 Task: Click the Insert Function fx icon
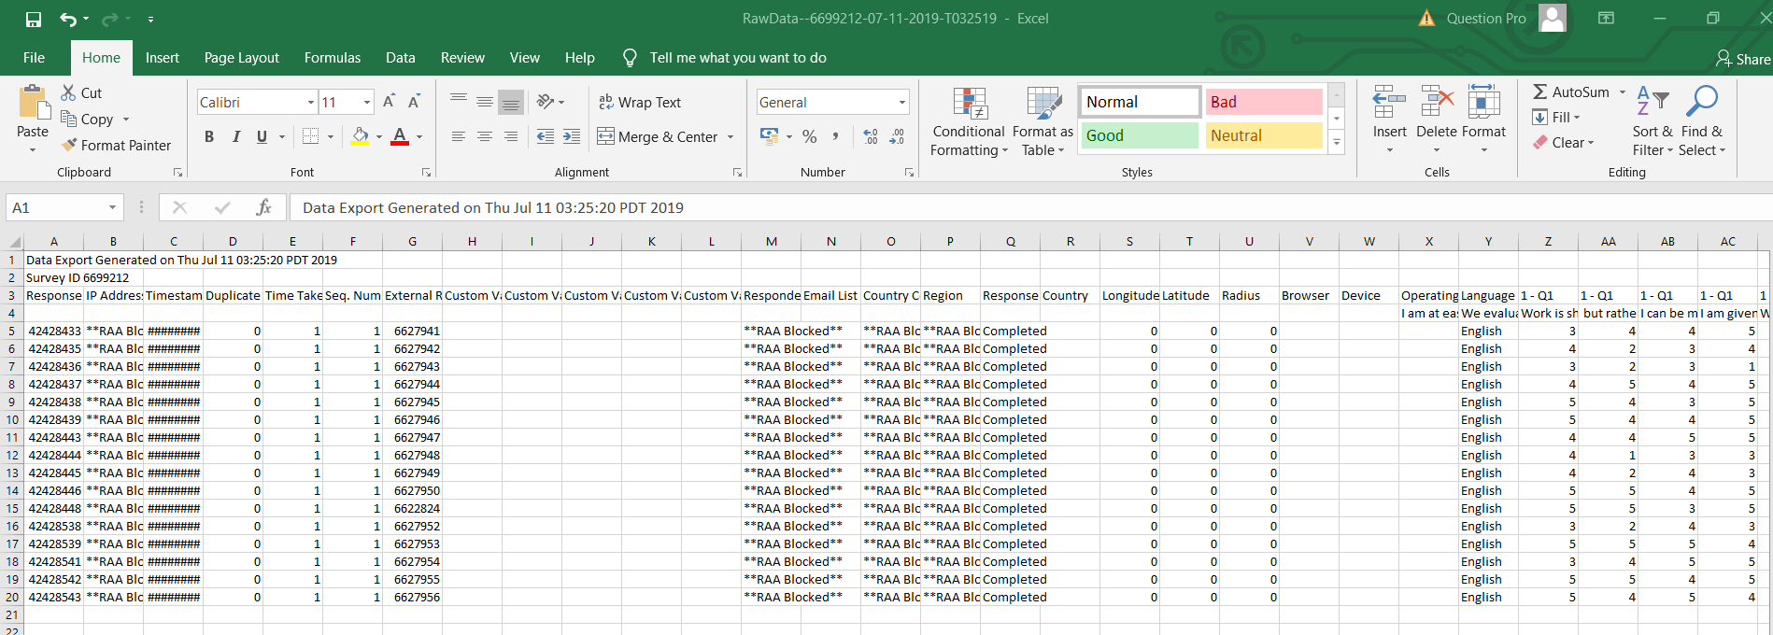click(x=263, y=207)
